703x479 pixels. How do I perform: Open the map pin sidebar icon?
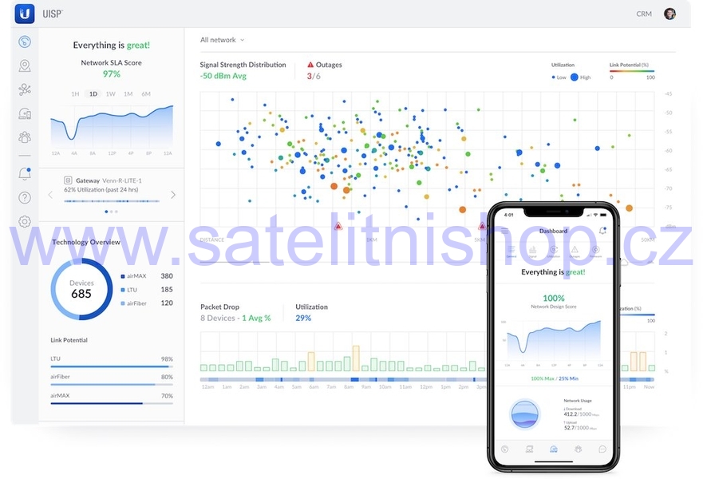pyautogui.click(x=25, y=65)
